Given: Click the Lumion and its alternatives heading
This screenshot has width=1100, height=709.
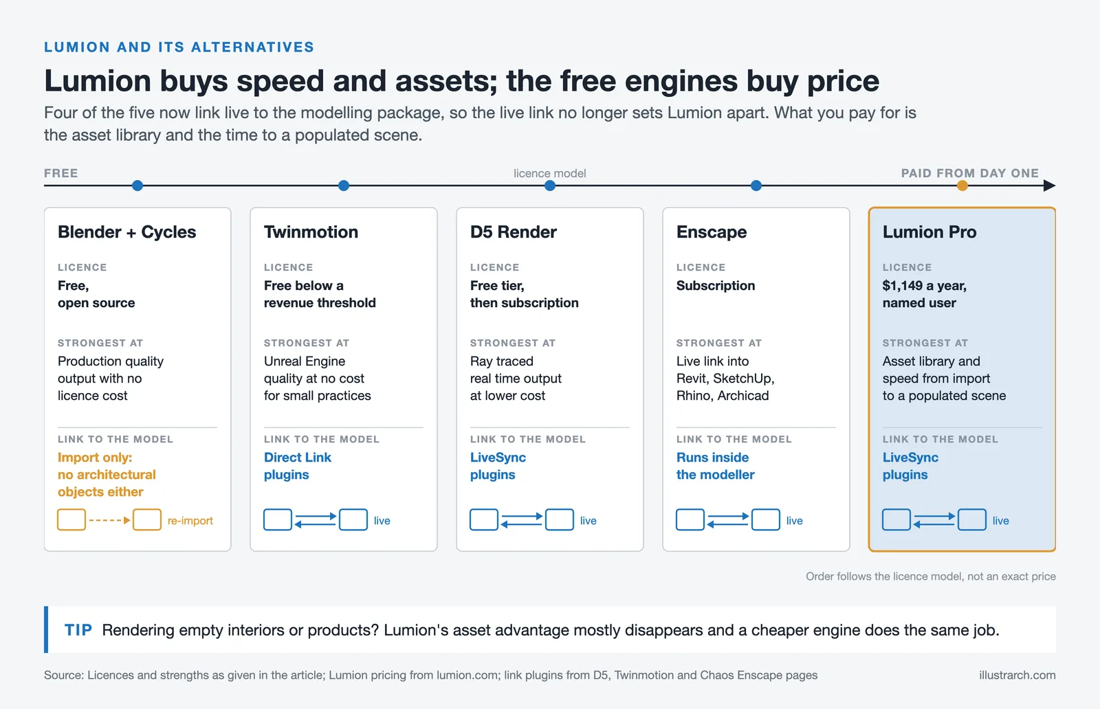Looking at the screenshot, I should click(x=179, y=47).
